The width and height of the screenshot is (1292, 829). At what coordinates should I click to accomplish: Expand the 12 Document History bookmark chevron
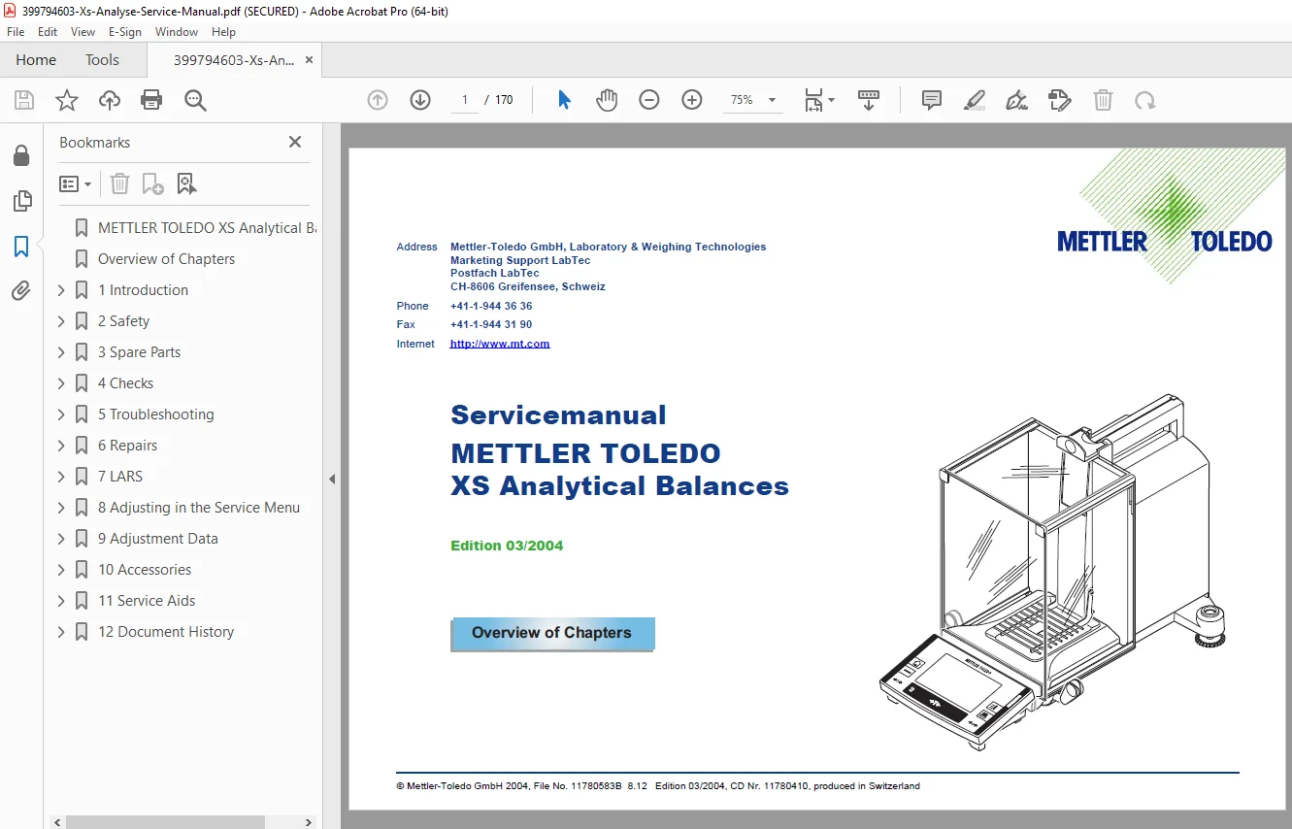pyautogui.click(x=61, y=632)
